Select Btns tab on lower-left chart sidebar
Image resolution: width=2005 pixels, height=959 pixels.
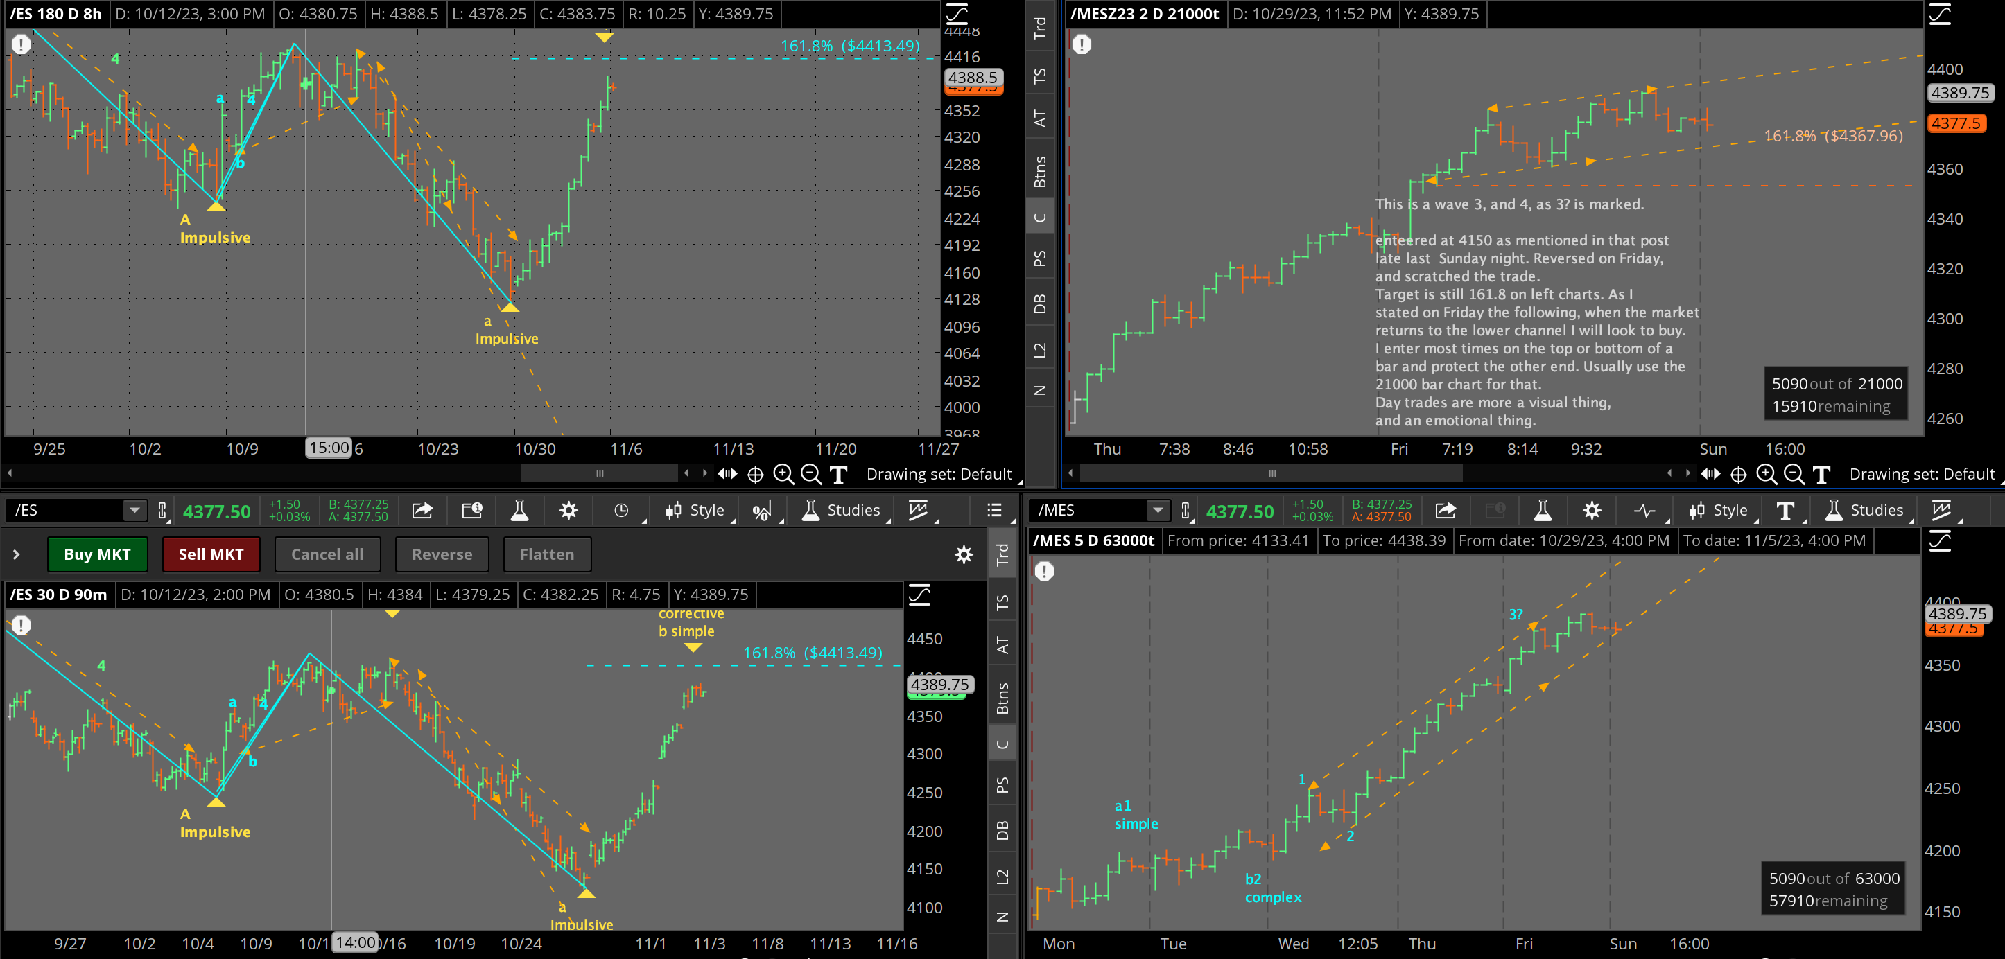coord(1002,698)
